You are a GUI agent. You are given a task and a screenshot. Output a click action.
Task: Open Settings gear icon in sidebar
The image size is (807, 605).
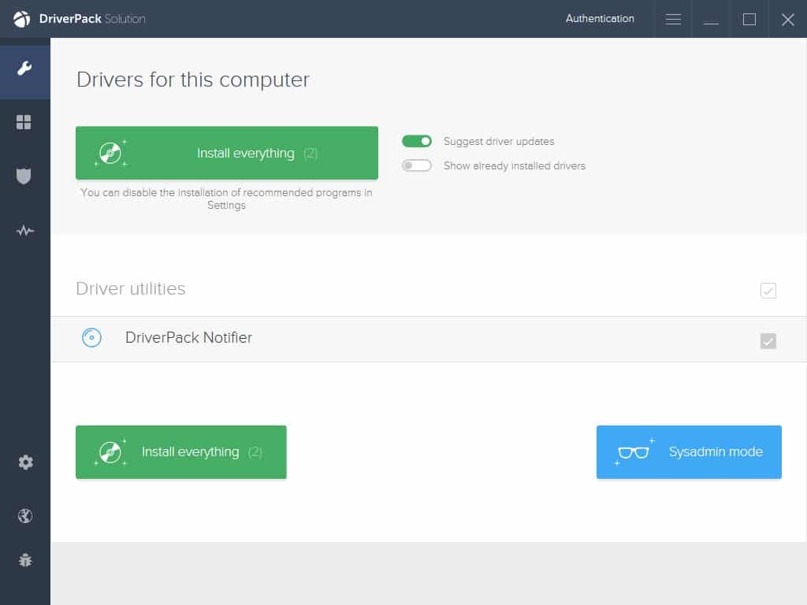[x=25, y=462]
